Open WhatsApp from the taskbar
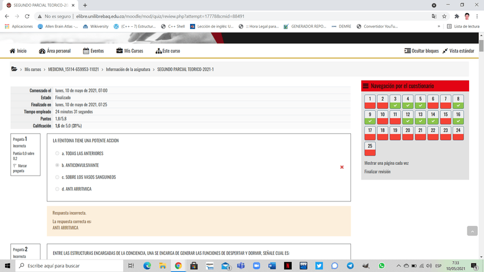Screen dimensions: 484x272 click(381, 266)
